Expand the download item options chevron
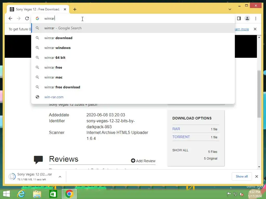 60,177
